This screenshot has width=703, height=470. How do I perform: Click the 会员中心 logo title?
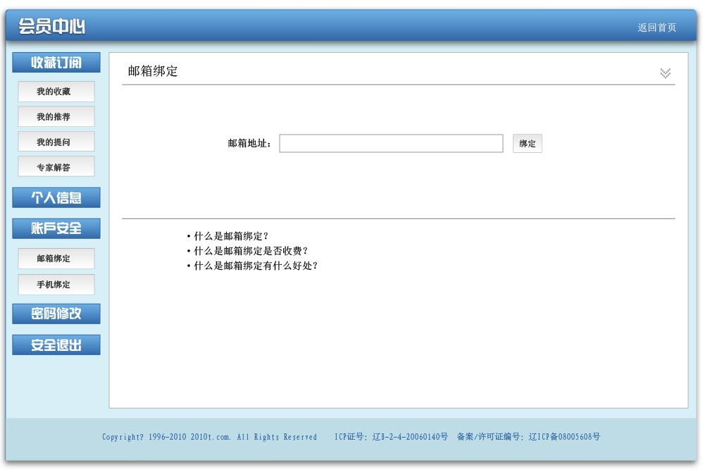tap(52, 27)
